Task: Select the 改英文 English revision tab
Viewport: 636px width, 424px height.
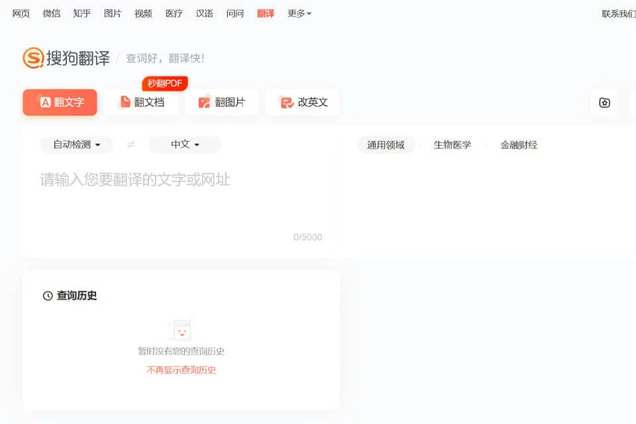Action: [x=303, y=102]
